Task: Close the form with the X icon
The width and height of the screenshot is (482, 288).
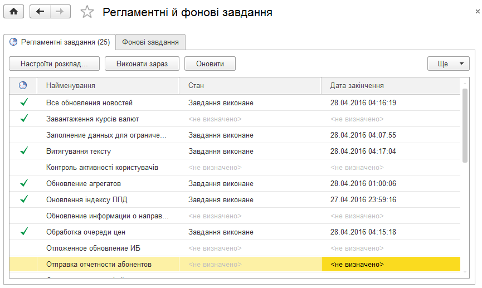Action: click(478, 11)
